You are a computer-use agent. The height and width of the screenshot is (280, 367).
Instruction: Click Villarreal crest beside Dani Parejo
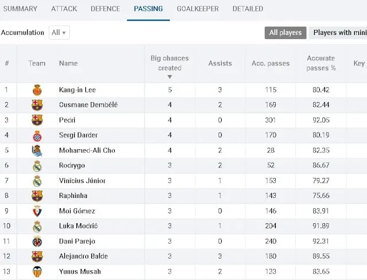(37, 242)
